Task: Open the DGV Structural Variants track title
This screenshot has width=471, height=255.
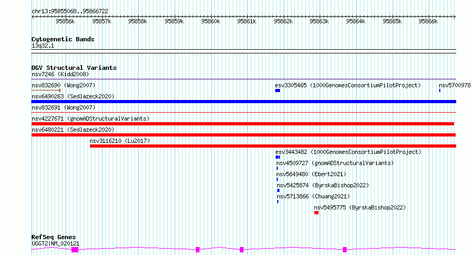Action: [x=74, y=68]
